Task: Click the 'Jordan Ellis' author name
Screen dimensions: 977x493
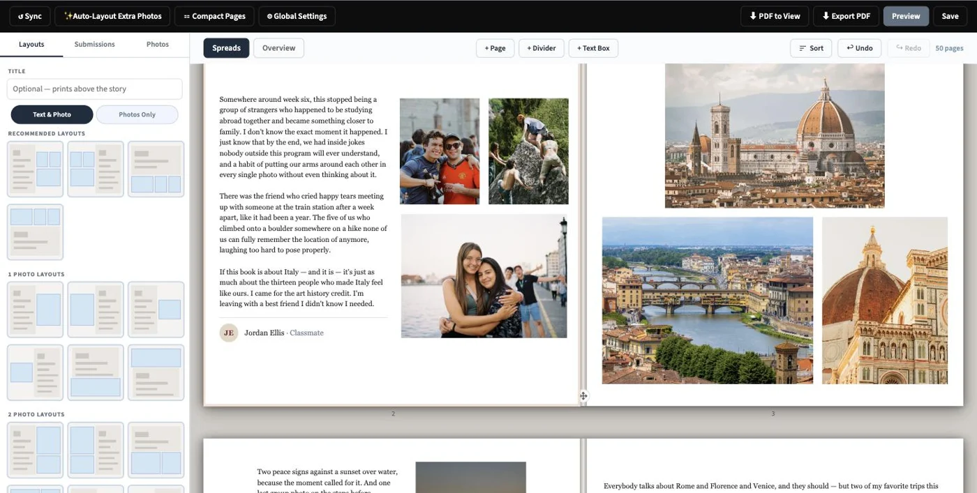Action: tap(264, 333)
